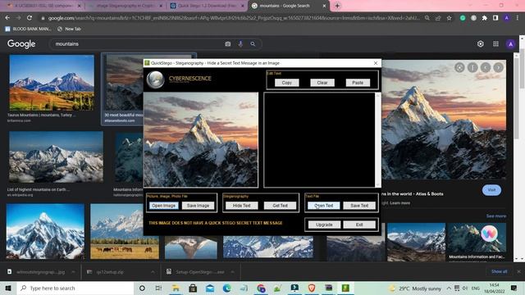Screen dimensions: 525x295
Task: Switch to the Quick Stego Download tab
Action: click(x=207, y=6)
